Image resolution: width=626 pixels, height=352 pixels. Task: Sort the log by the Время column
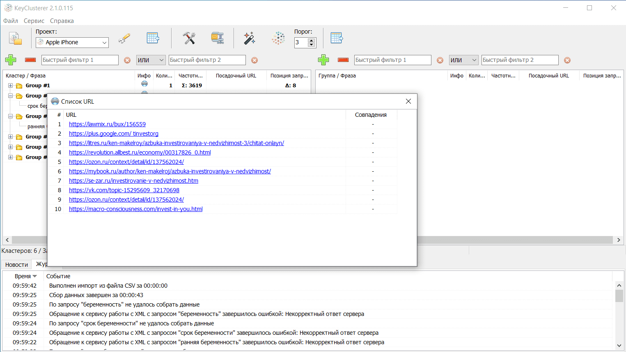tap(25, 276)
